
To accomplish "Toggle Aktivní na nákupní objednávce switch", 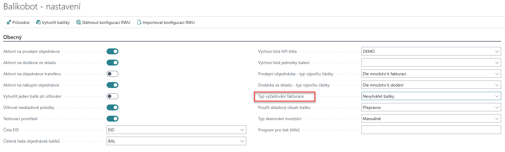I will [113, 85].
